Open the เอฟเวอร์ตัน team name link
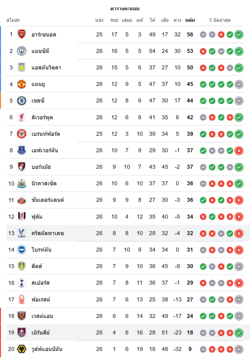This screenshot has height=360, width=250. (45, 150)
